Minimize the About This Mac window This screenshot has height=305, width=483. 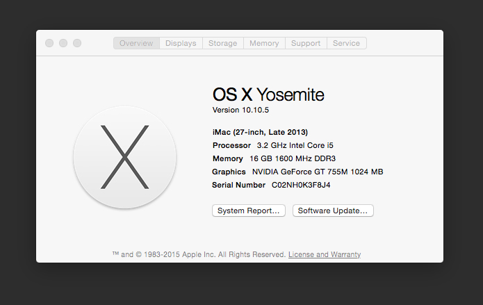[x=63, y=43]
